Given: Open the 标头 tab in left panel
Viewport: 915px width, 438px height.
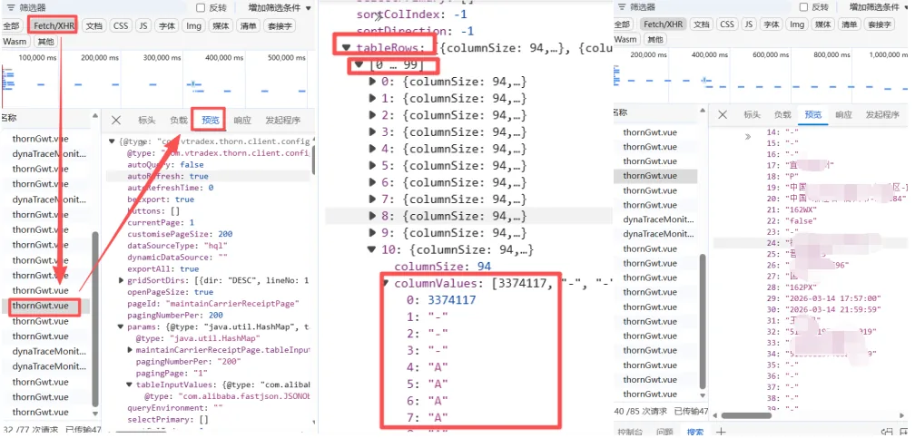Looking at the screenshot, I should tap(146, 120).
